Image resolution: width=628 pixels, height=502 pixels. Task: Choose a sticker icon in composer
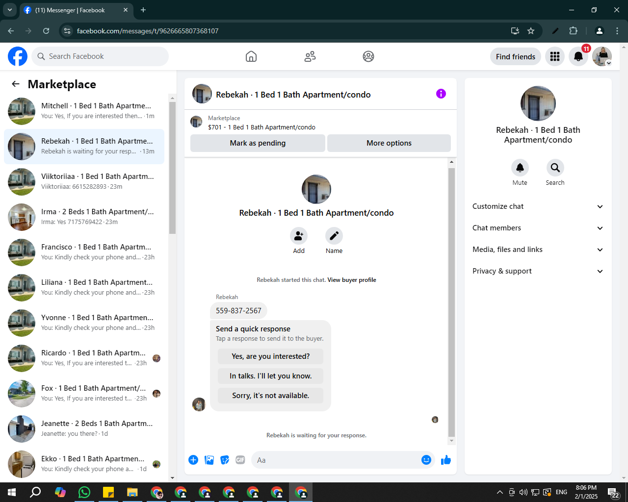(x=225, y=460)
